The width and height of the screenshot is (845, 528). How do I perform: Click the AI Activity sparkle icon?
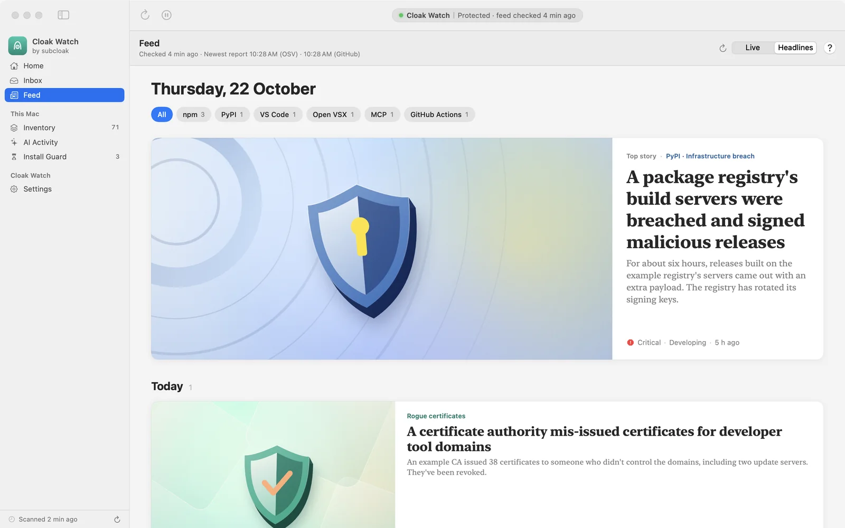click(14, 142)
